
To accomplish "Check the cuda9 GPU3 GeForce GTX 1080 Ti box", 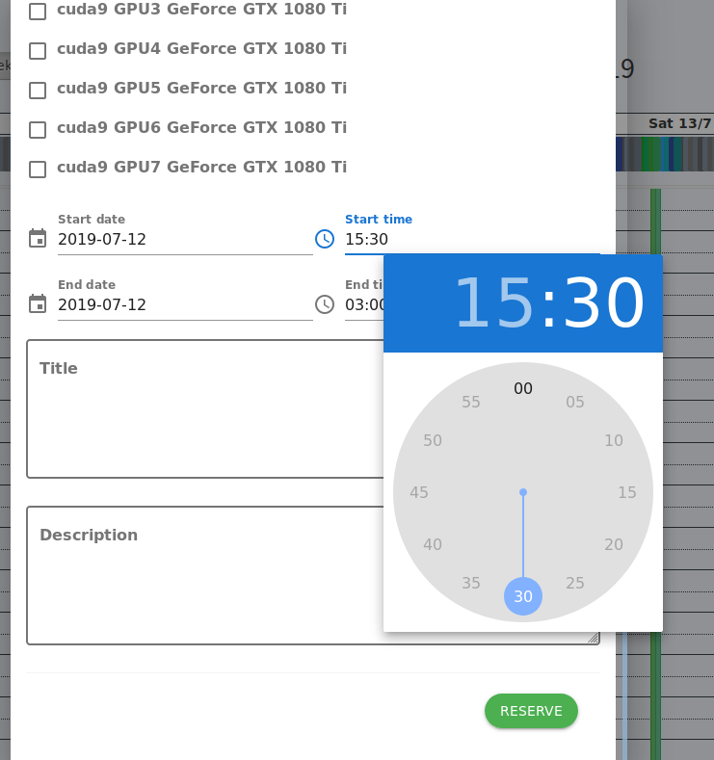I will point(38,12).
